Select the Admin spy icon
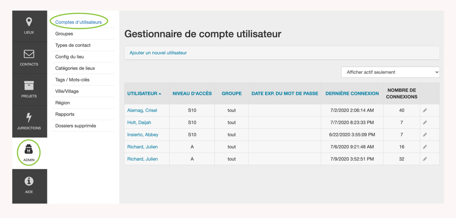456x218 pixels. (x=29, y=152)
